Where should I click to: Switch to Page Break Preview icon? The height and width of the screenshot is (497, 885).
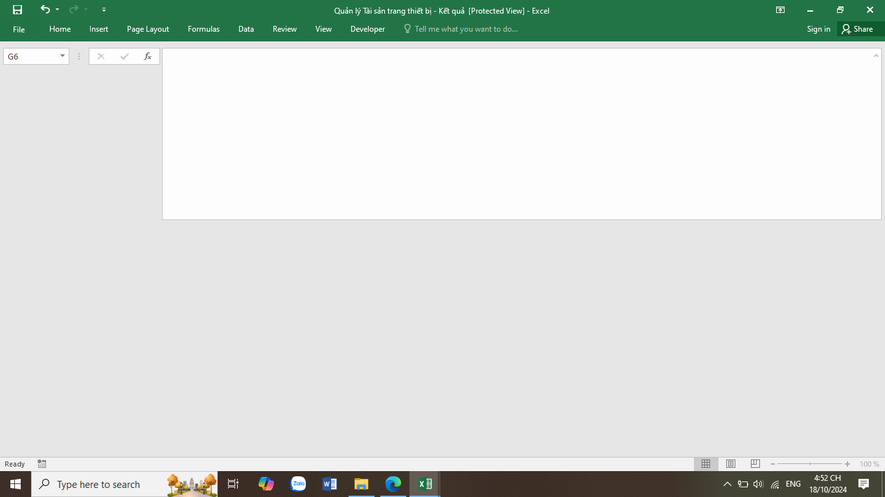coord(755,464)
